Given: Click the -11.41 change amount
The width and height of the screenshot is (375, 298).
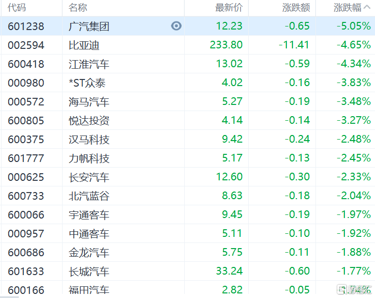Looking at the screenshot, I should pos(294,45).
